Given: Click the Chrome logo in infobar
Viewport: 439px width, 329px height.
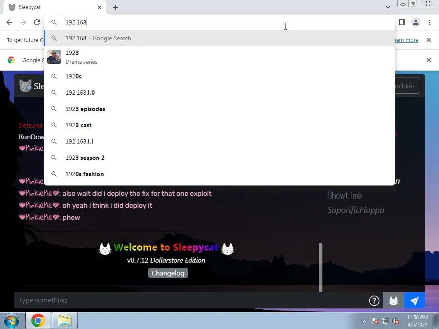Looking at the screenshot, I should point(11,60).
